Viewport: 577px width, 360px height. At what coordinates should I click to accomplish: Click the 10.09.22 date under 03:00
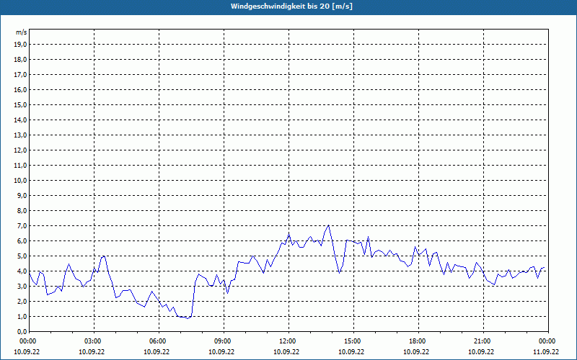92,351
